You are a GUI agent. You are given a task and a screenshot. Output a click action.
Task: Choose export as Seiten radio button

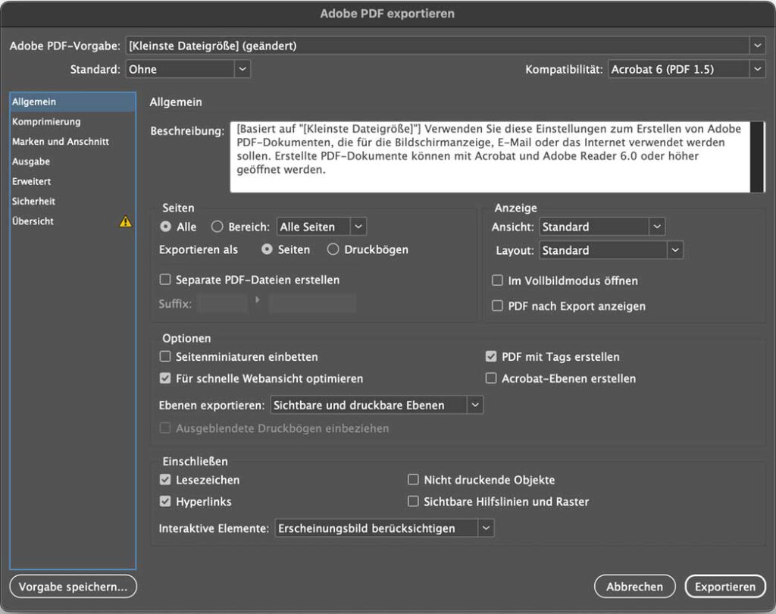(267, 249)
